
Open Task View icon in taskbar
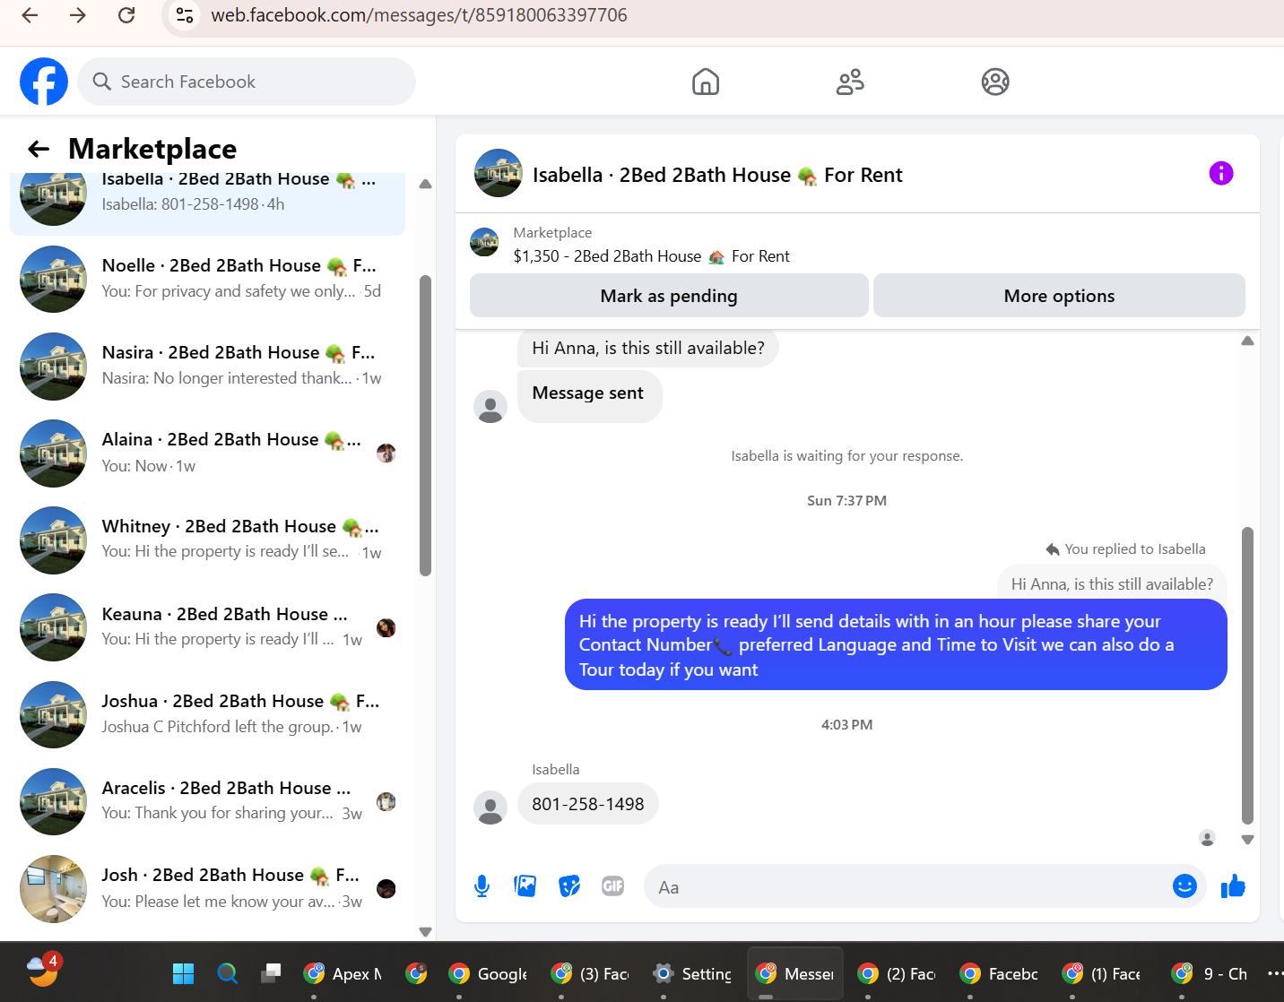[271, 973]
